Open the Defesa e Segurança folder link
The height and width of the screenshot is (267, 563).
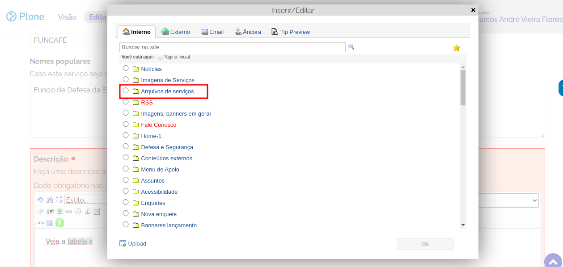[x=167, y=147]
